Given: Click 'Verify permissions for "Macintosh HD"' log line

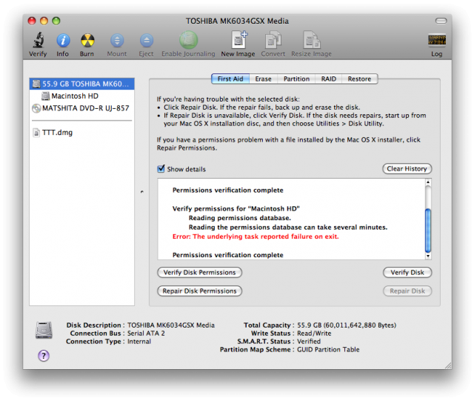Looking at the screenshot, I should 236,209.
